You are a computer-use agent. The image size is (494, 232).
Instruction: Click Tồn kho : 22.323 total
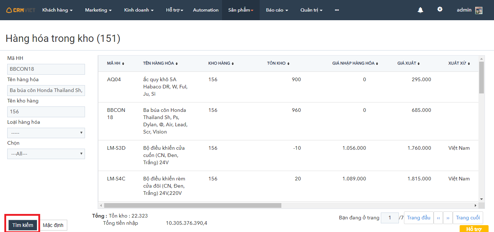coord(128,216)
